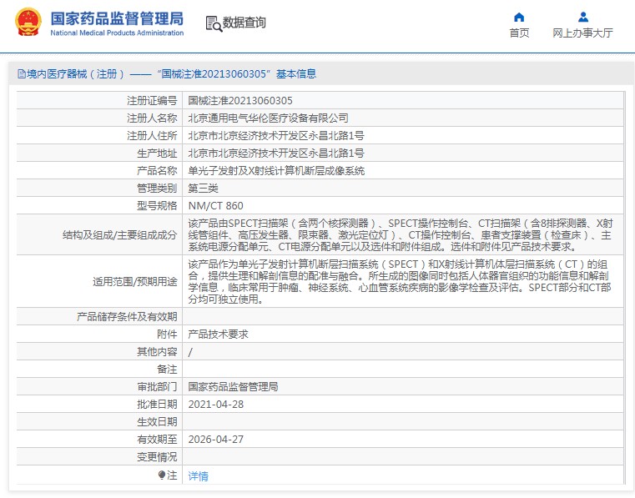635x498 pixels.
Task: Open the 数据查询 data query section
Action: pyautogui.click(x=244, y=23)
